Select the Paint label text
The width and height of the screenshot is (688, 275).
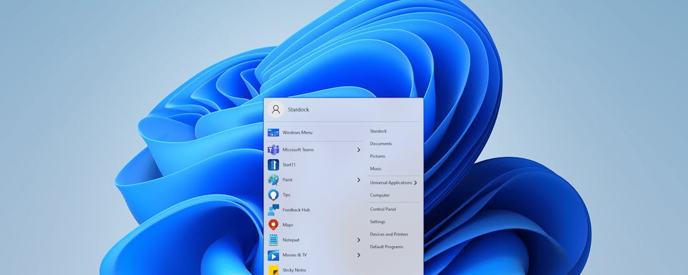click(x=288, y=180)
